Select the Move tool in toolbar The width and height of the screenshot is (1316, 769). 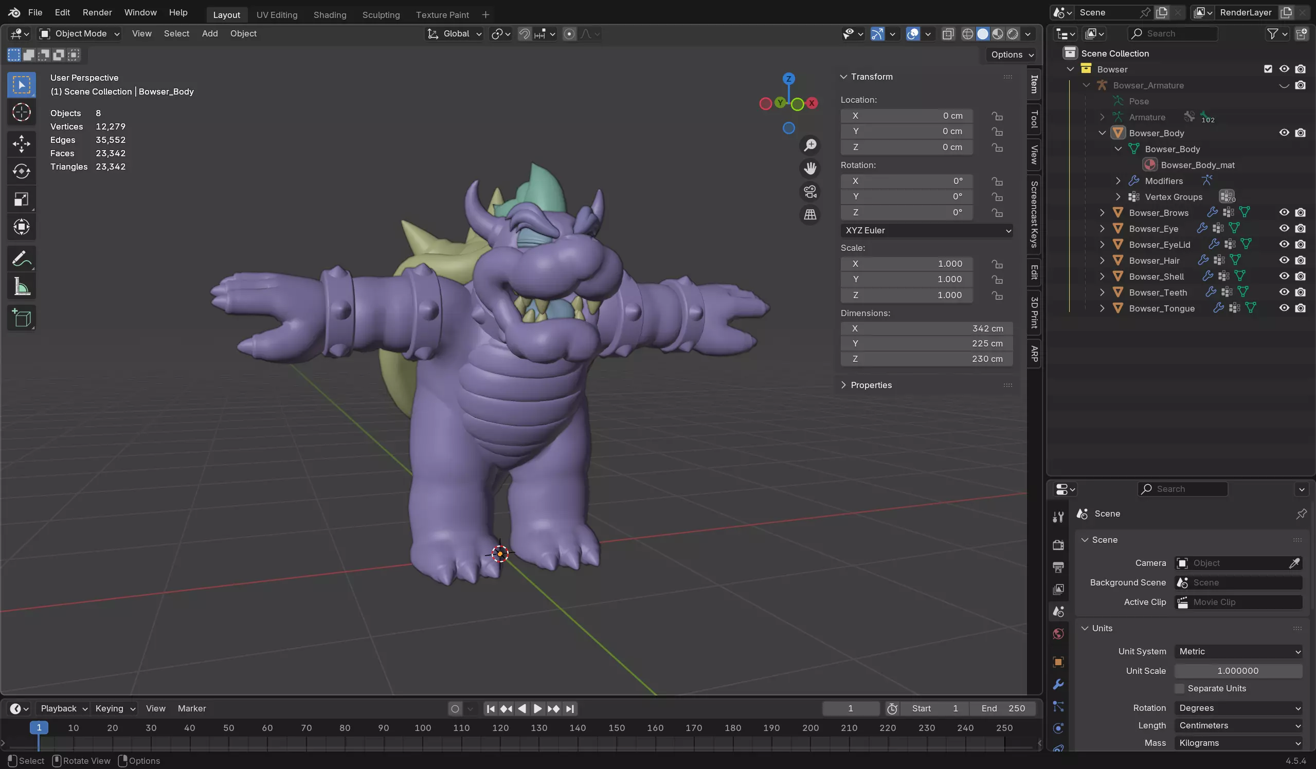[22, 143]
